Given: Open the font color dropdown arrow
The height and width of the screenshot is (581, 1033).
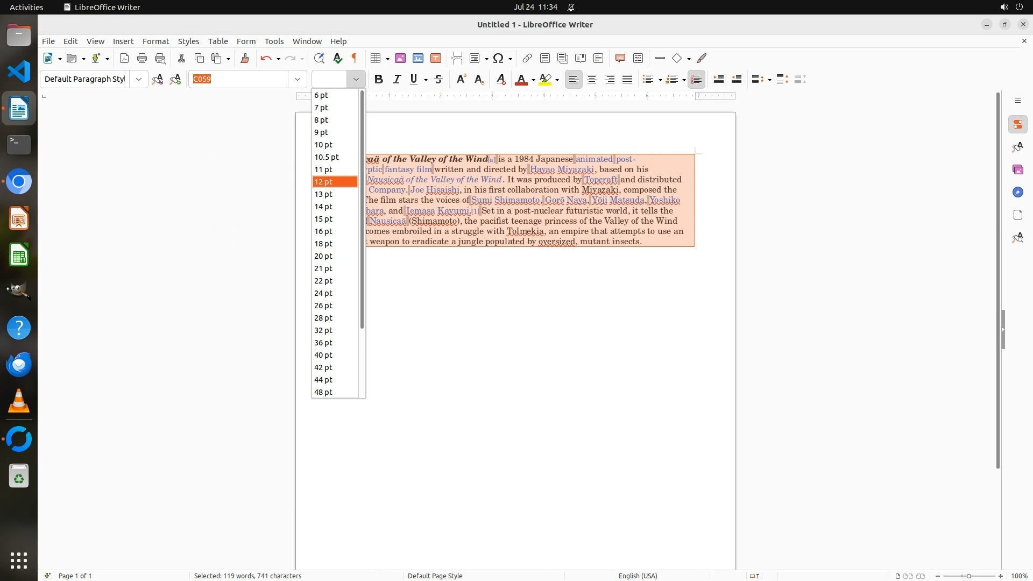Looking at the screenshot, I should [x=533, y=80].
